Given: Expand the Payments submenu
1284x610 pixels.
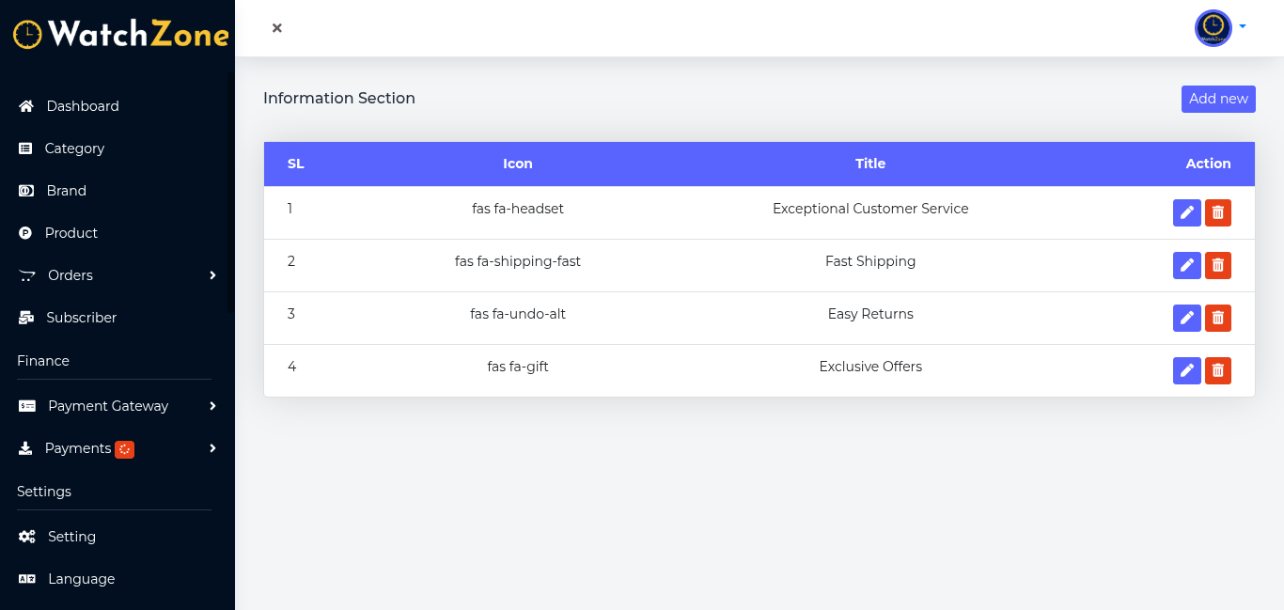Looking at the screenshot, I should pyautogui.click(x=212, y=448).
